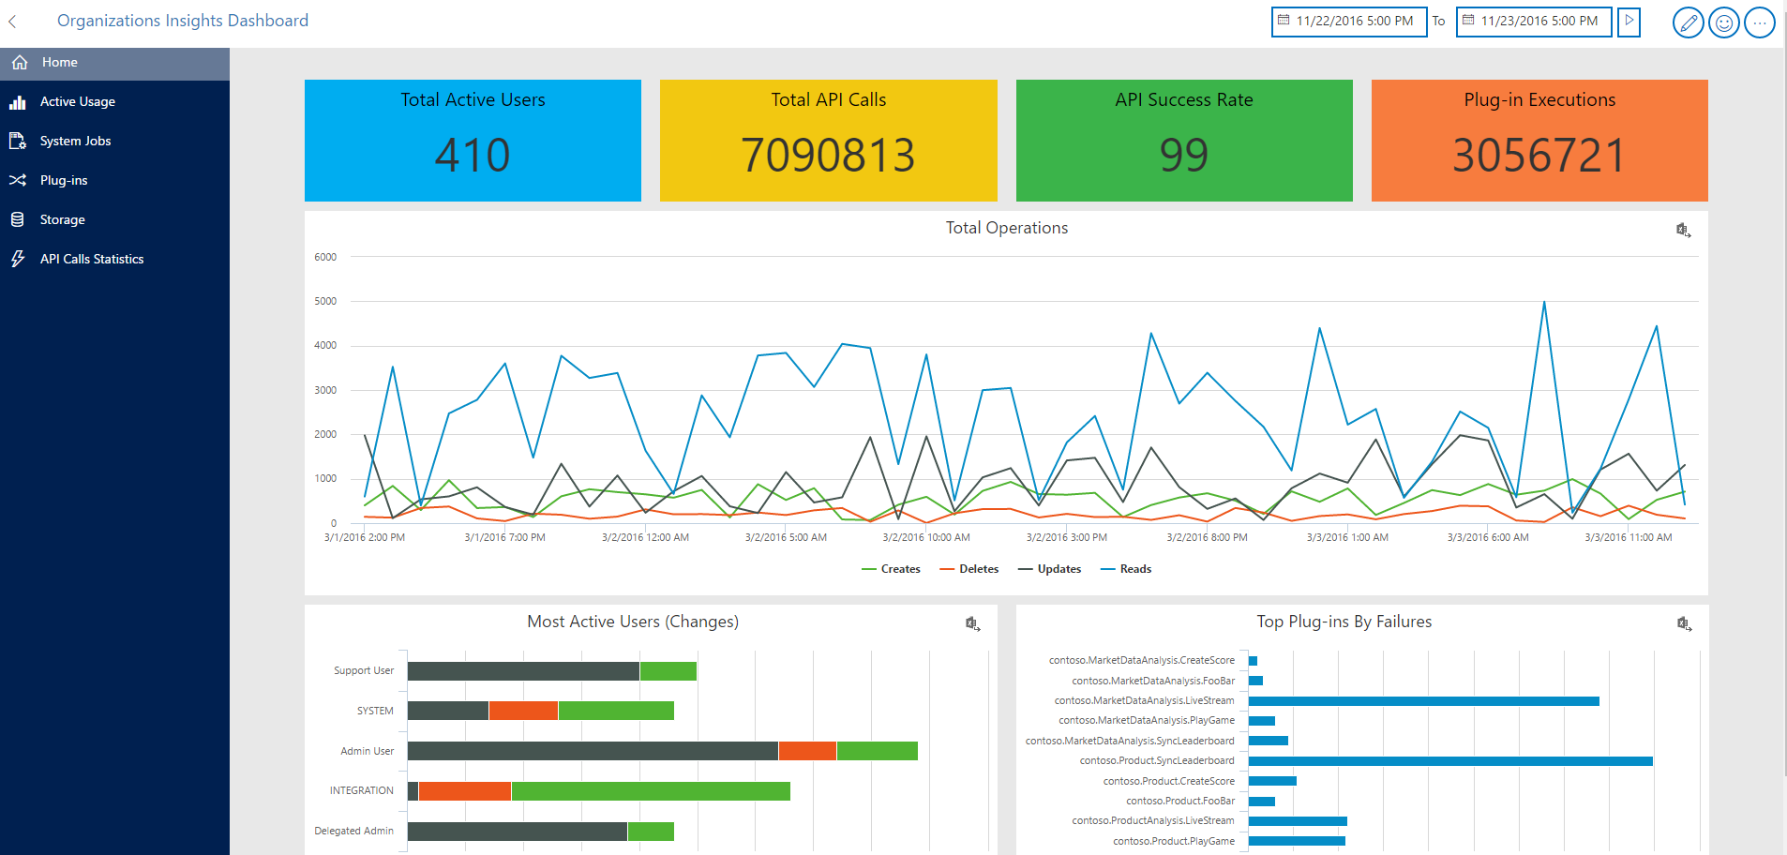This screenshot has height=855, width=1787.
Task: Click the back arrow beside dashboard title
Action: 12,21
